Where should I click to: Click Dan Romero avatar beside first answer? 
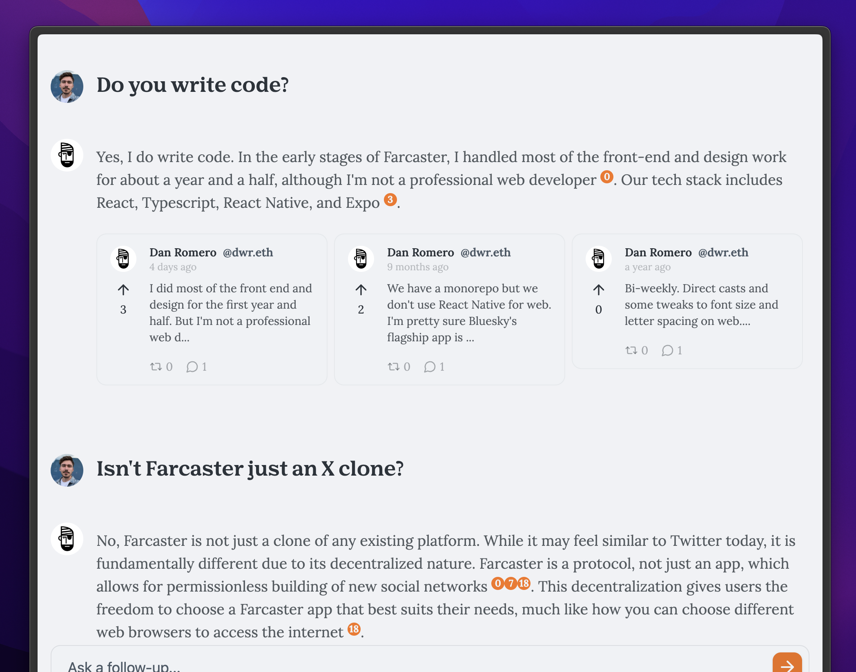click(67, 155)
